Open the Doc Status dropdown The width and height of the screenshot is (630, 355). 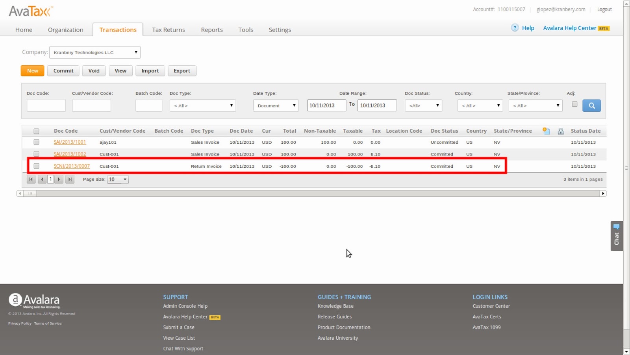tap(424, 105)
